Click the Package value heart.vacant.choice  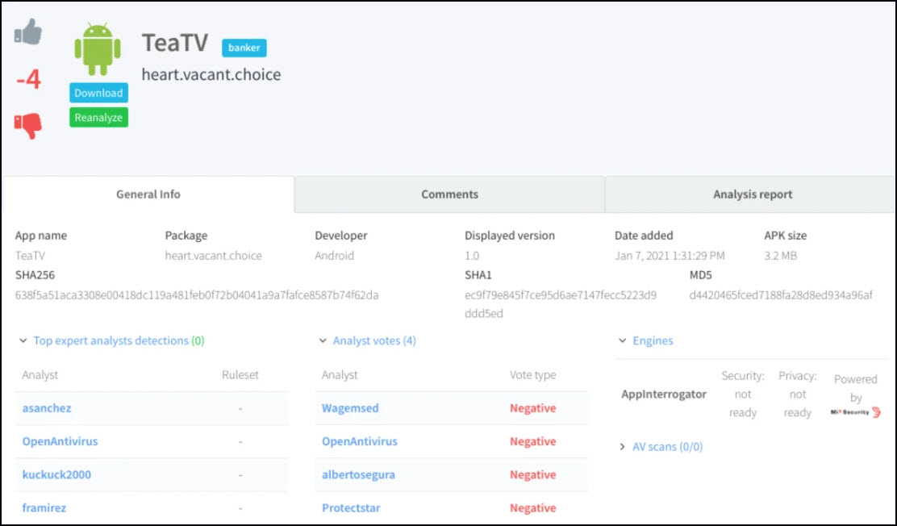(x=214, y=256)
